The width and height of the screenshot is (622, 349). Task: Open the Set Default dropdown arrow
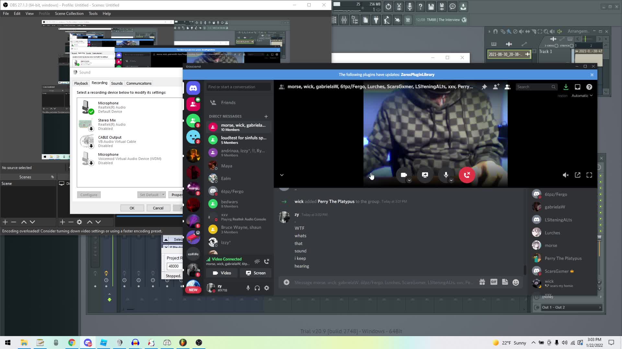pos(164,195)
